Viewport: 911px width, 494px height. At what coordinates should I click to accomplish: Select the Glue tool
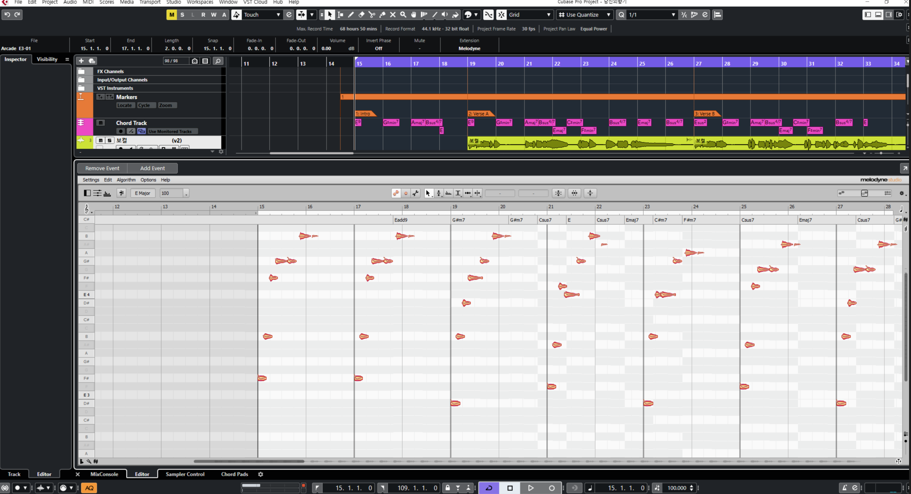point(382,15)
